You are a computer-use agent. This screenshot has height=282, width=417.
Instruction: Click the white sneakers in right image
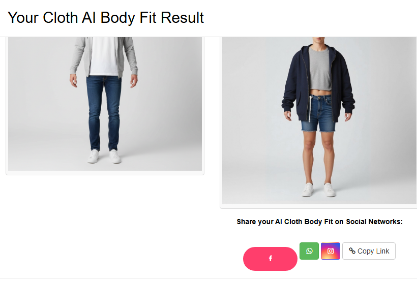coord(319,190)
